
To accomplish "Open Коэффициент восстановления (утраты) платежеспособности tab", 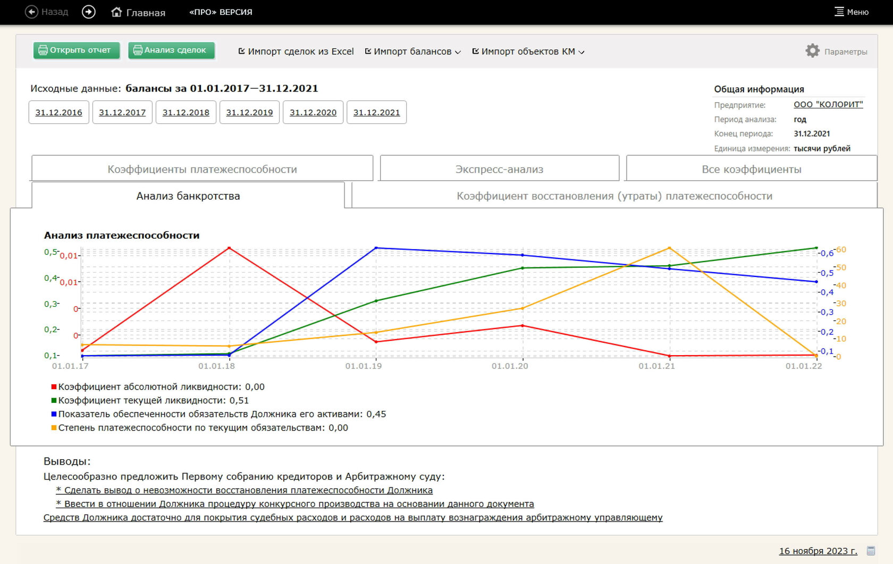I will point(614,196).
